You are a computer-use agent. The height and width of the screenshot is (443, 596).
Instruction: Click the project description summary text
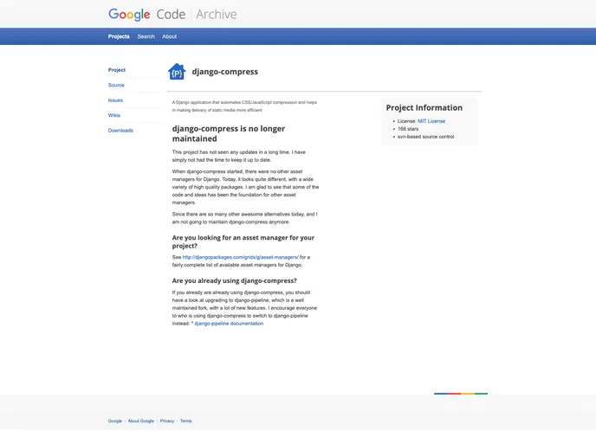point(244,106)
